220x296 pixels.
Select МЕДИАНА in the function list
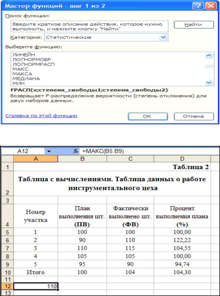pyautogui.click(x=26, y=79)
